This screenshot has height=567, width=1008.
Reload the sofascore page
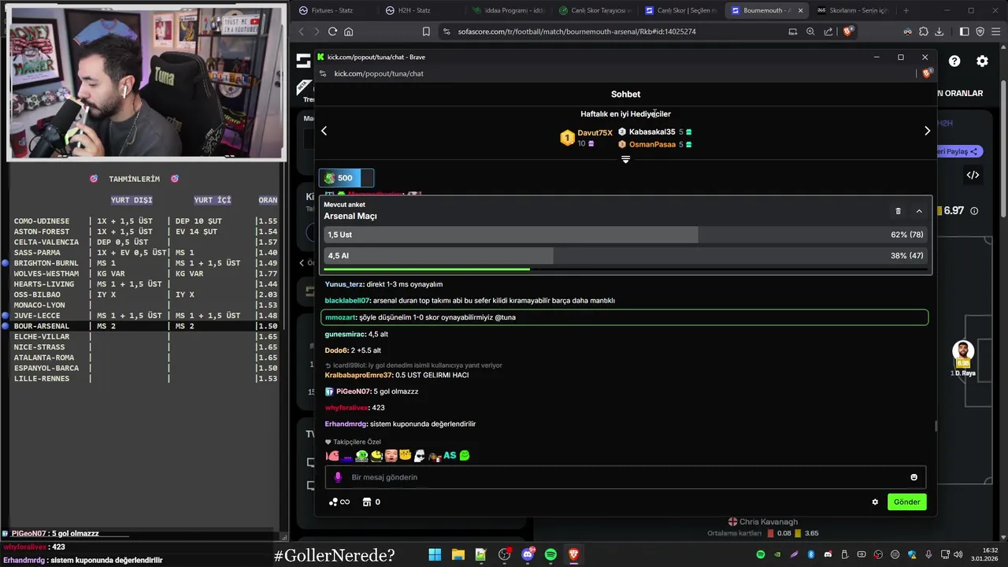[x=332, y=31]
